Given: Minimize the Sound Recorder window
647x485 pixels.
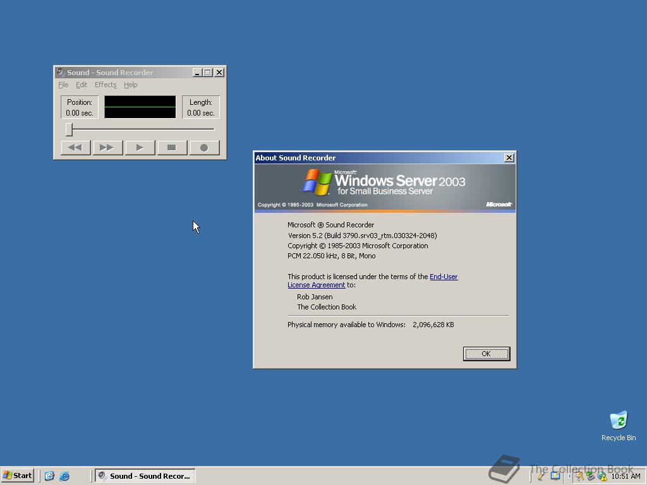Looking at the screenshot, I should [197, 73].
